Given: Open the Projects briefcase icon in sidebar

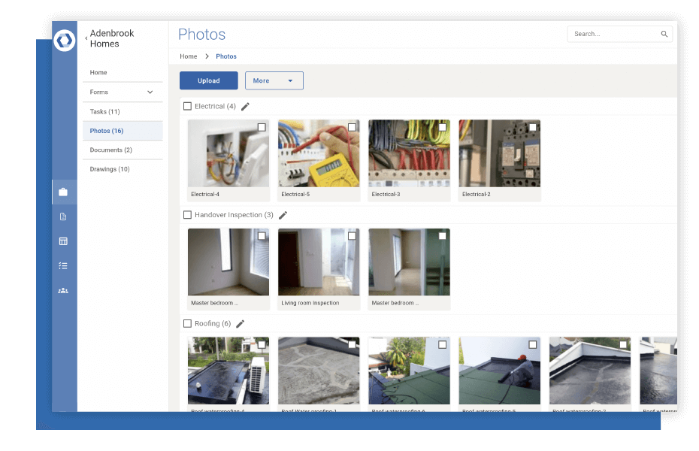Looking at the screenshot, I should coord(65,192).
